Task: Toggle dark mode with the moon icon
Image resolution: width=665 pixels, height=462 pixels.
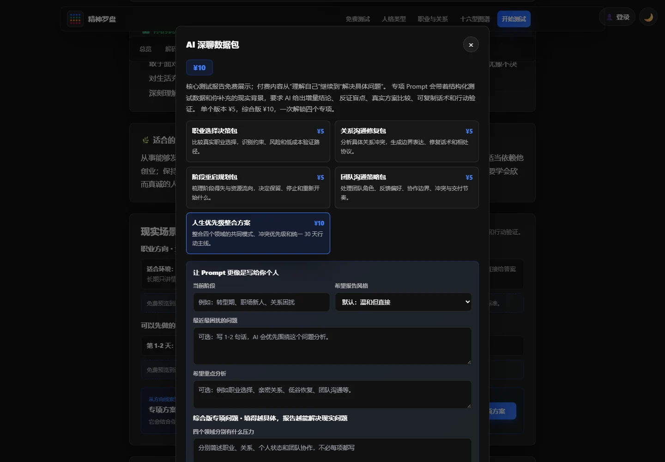Action: [648, 18]
